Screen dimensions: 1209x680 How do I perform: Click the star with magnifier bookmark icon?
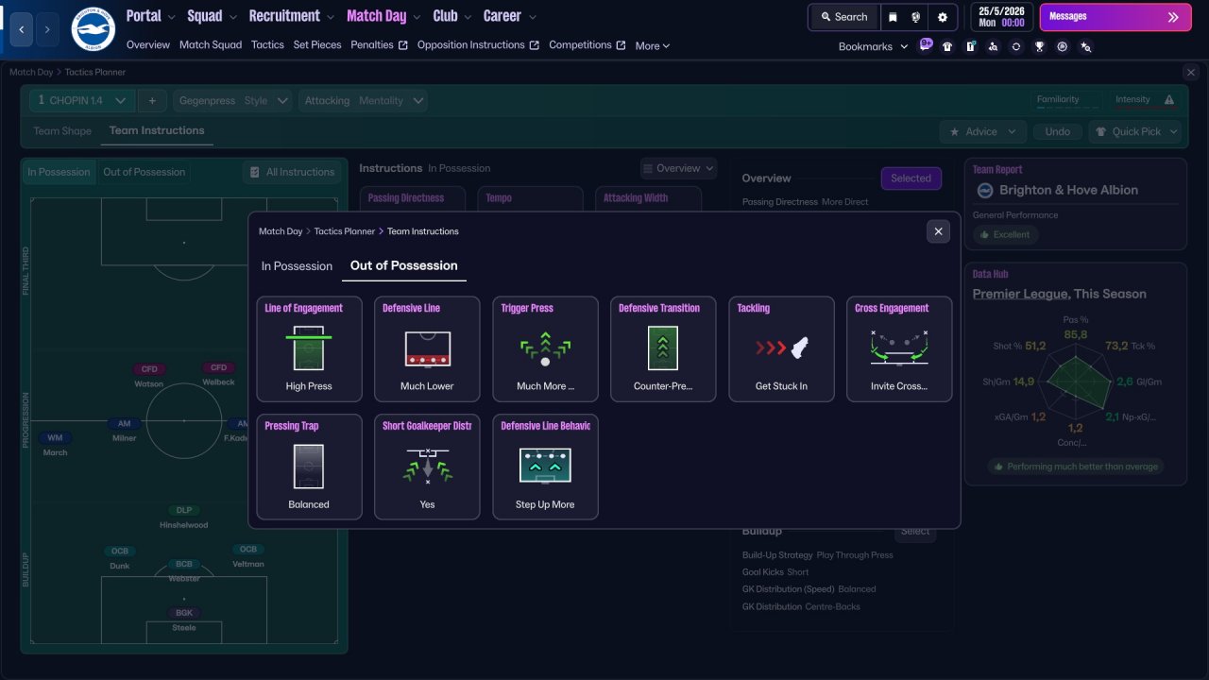pos(1085,46)
